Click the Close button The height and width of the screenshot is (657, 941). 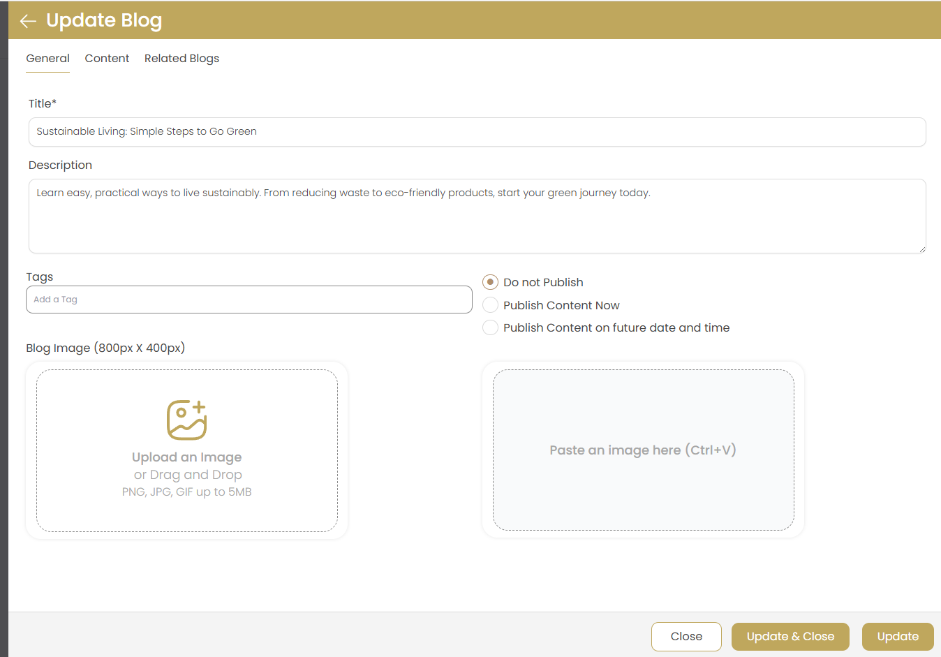click(x=686, y=636)
